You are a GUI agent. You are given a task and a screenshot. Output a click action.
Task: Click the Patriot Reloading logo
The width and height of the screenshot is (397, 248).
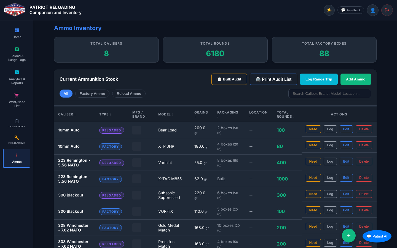(15, 10)
